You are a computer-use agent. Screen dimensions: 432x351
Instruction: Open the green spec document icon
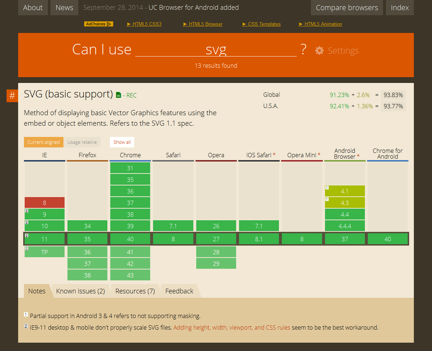click(119, 95)
